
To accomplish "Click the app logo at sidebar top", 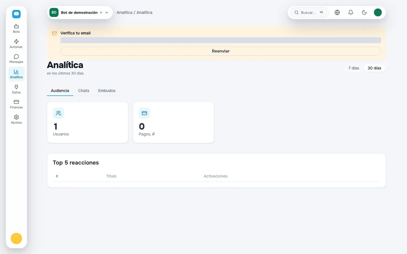I will click(x=16, y=14).
